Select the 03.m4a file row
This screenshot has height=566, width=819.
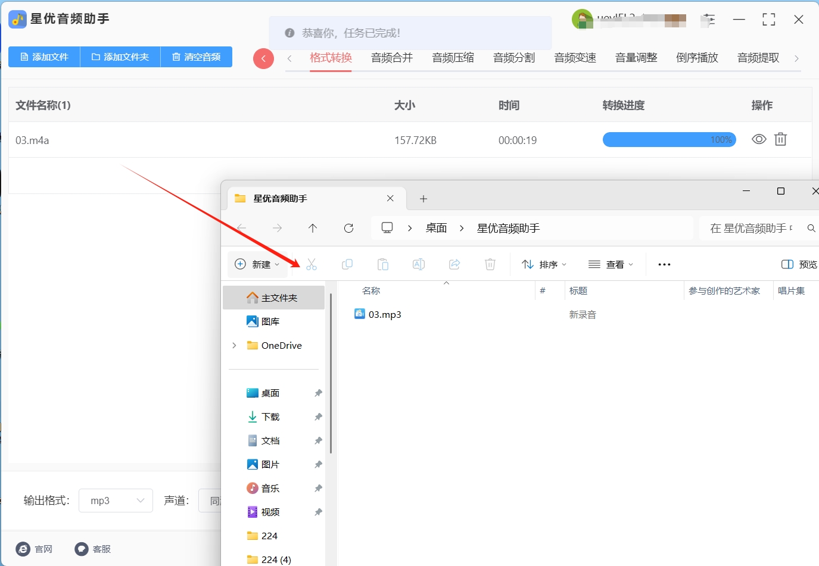(410, 140)
